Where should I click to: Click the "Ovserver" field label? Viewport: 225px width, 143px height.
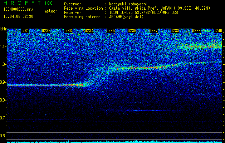coord(73,4)
